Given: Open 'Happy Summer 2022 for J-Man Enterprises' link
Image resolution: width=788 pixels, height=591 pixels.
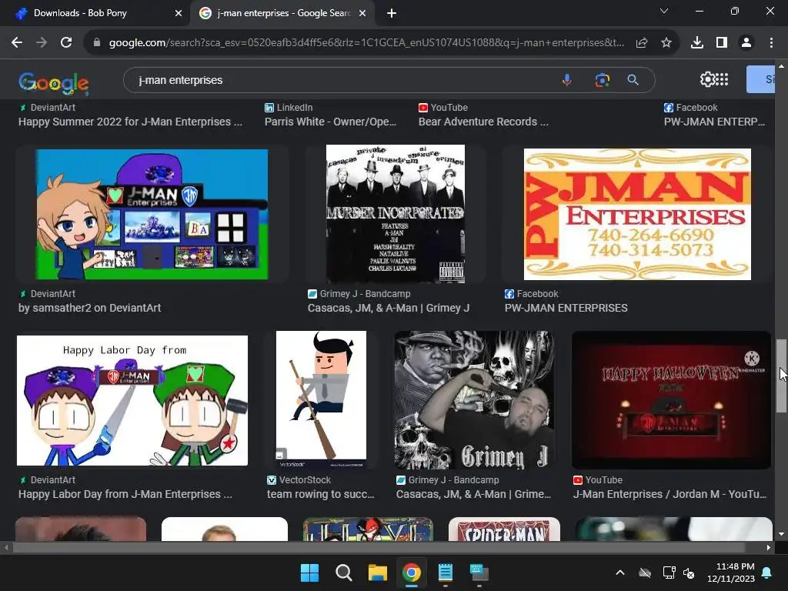Looking at the screenshot, I should [130, 122].
